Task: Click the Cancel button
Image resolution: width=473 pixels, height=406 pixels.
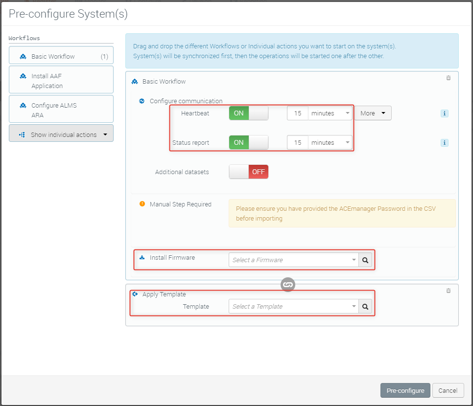Action: coord(448,391)
